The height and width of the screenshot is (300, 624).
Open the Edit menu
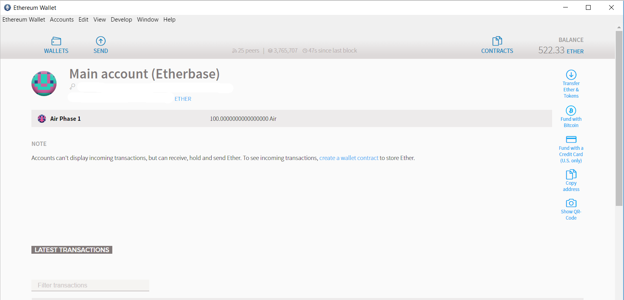(x=83, y=20)
